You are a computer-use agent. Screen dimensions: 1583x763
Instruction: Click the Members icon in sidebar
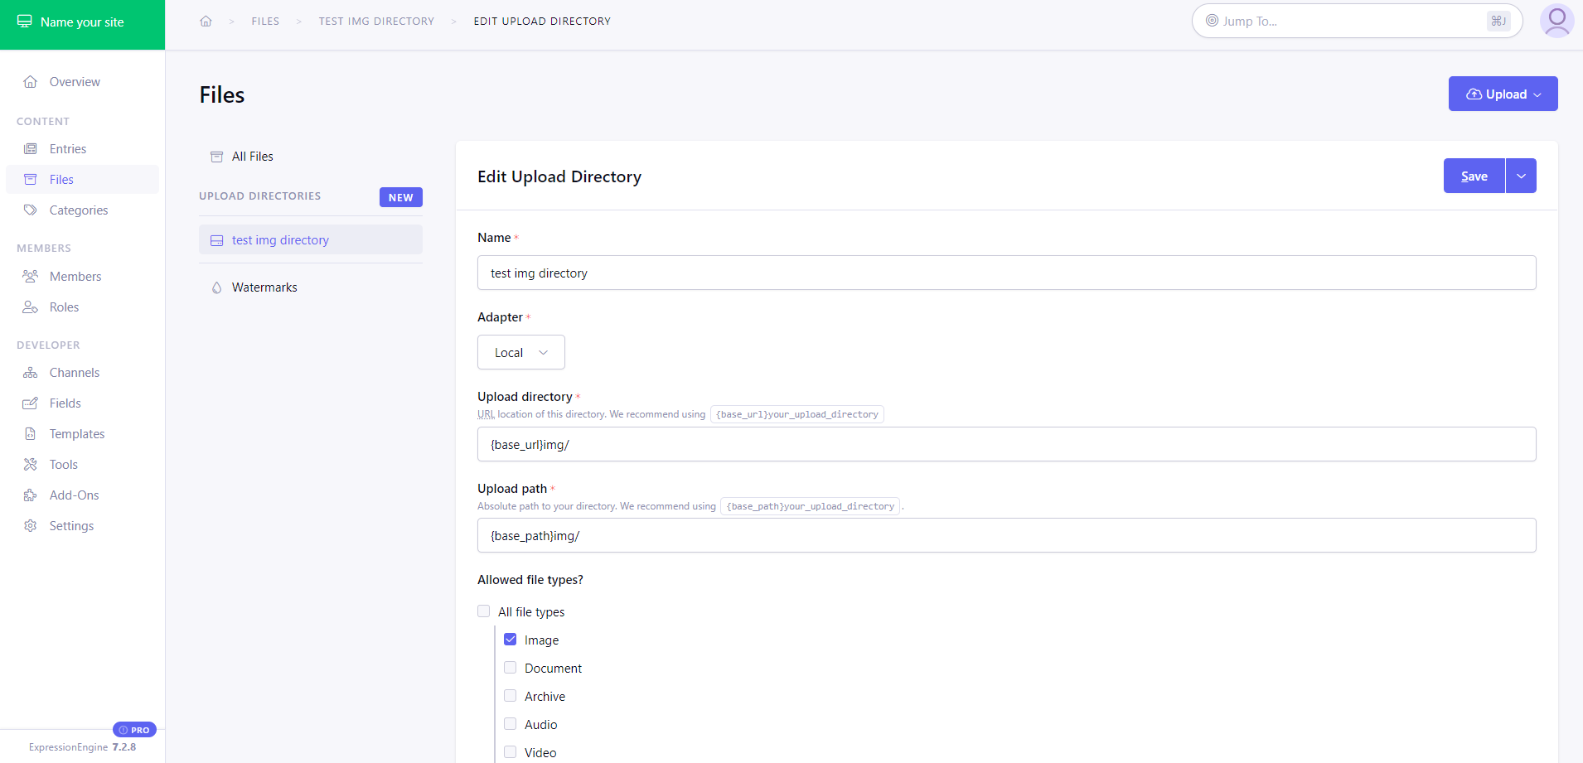pos(31,276)
